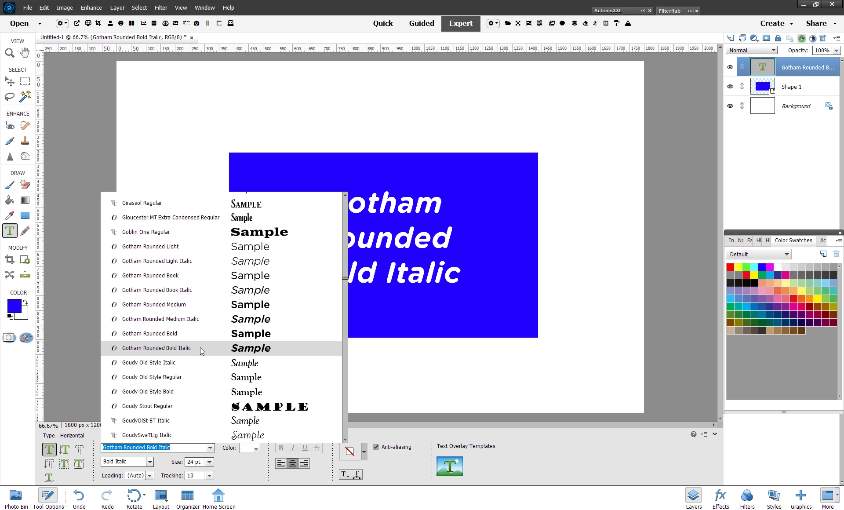Select the Zoom tool magnifier

pos(9,53)
